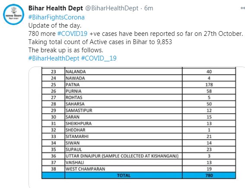The image size is (245, 188).
Task: Click the PATNA row in table image
Action: (x=139, y=85)
